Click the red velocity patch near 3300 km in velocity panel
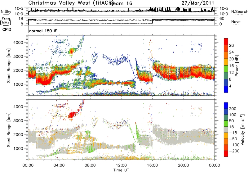Screen dimensions: 248x172 coord(72,115)
